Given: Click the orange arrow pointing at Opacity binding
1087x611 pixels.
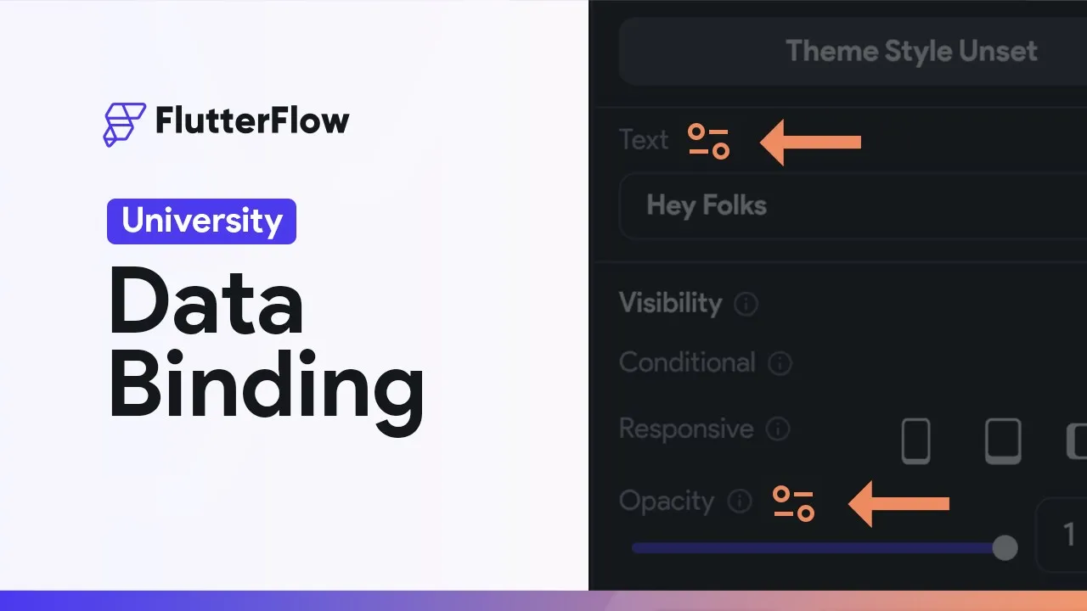Looking at the screenshot, I should tap(898, 504).
